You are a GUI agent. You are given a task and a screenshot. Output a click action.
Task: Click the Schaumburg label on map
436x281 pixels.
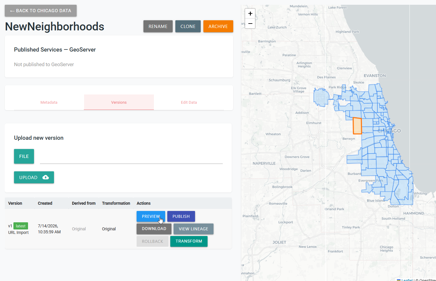tap(279, 80)
